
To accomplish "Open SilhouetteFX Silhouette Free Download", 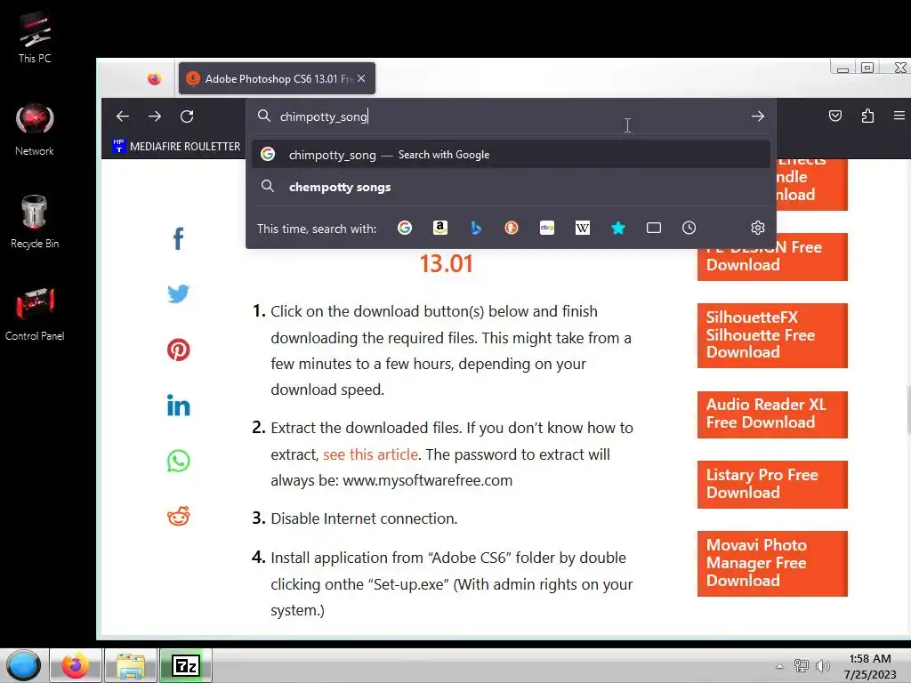I will [x=772, y=335].
